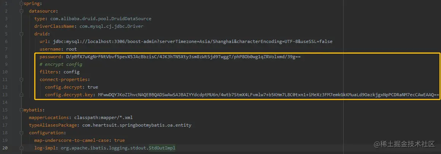
Task: Click the 'log-impl' key
Action: 45,148
